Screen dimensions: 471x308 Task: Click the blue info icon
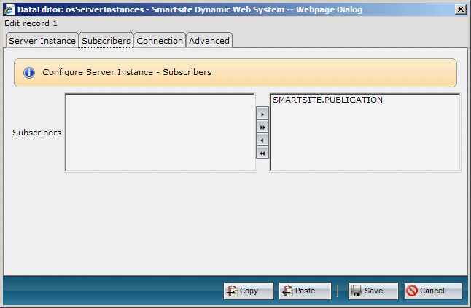tap(29, 73)
